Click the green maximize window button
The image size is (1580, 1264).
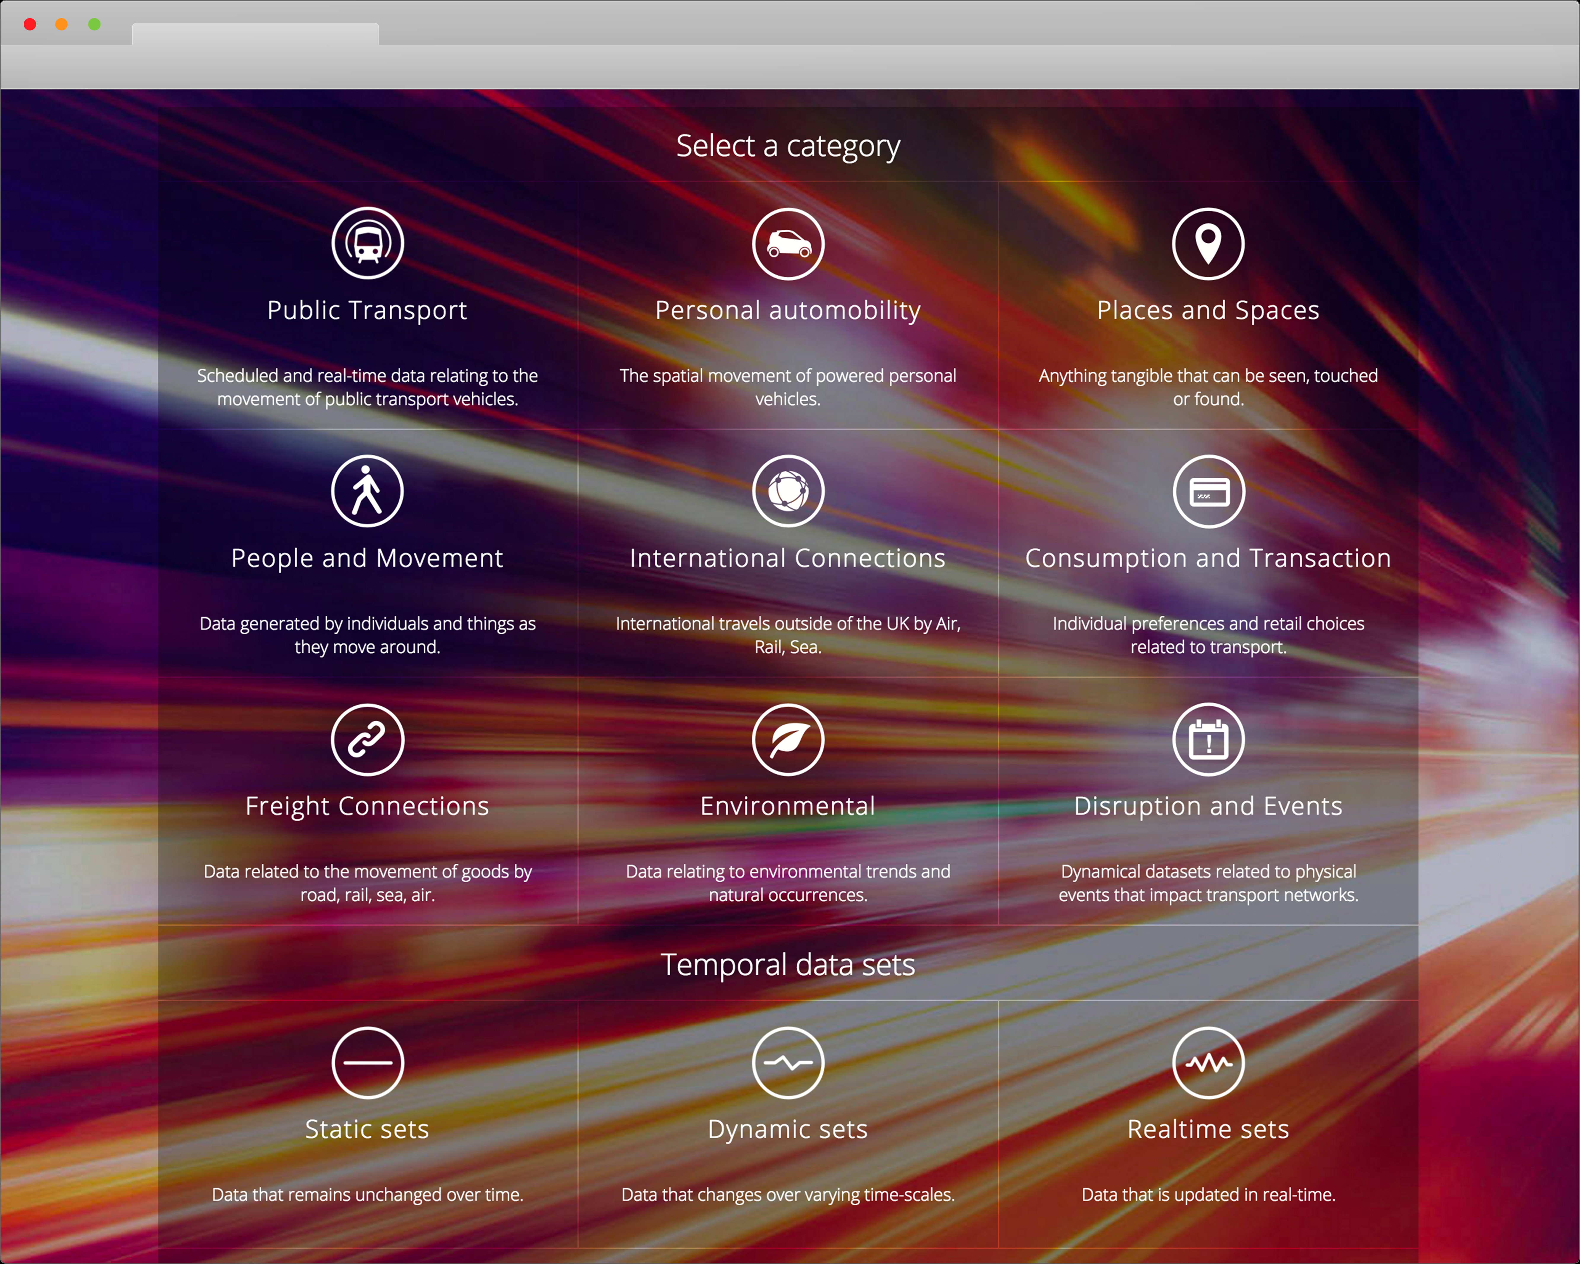pos(94,24)
